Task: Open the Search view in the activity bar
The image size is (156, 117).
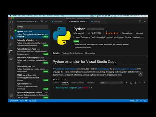Action: [11, 29]
